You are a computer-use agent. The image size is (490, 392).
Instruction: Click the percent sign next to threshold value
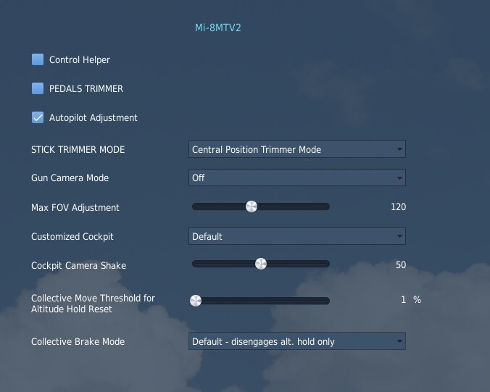[418, 300]
